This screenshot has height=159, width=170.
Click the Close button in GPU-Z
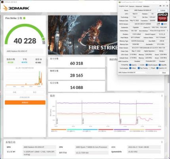click(x=164, y=73)
